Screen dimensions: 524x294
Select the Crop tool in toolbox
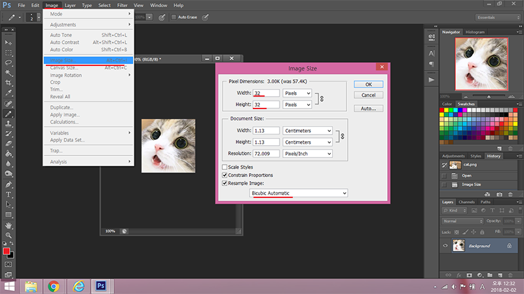[9, 83]
